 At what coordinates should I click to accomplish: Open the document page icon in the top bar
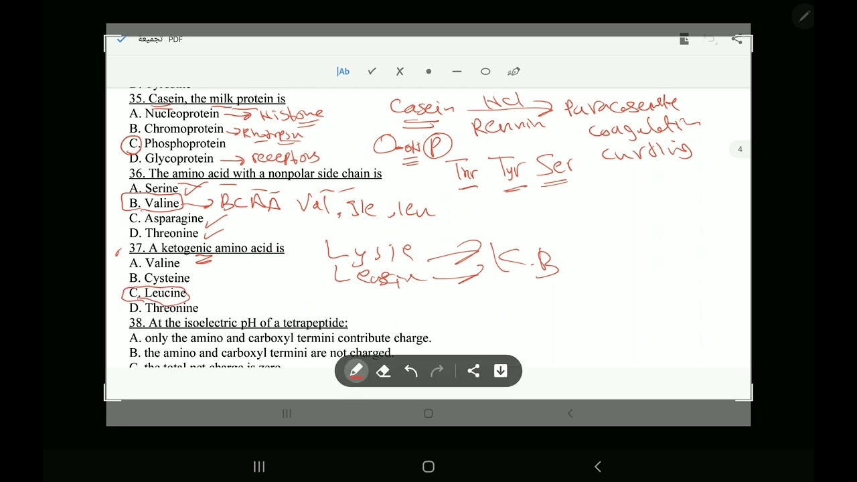(684, 39)
